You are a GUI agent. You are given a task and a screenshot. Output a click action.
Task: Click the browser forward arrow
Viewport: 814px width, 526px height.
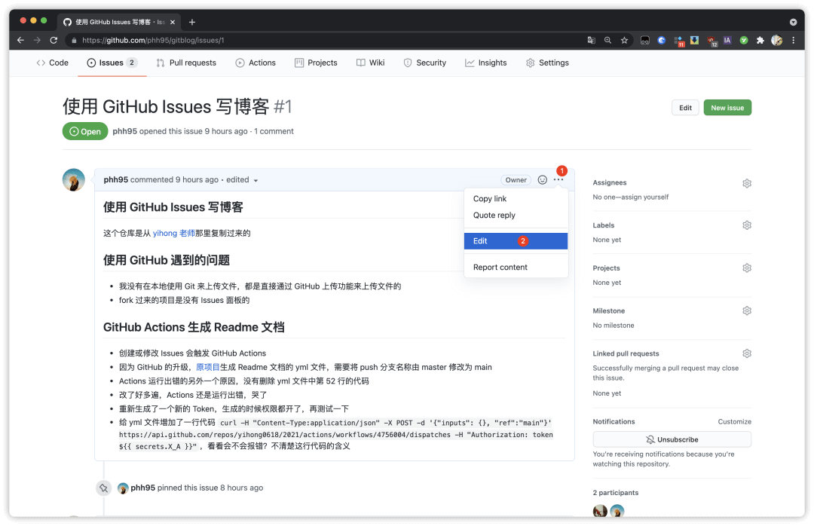(37, 40)
